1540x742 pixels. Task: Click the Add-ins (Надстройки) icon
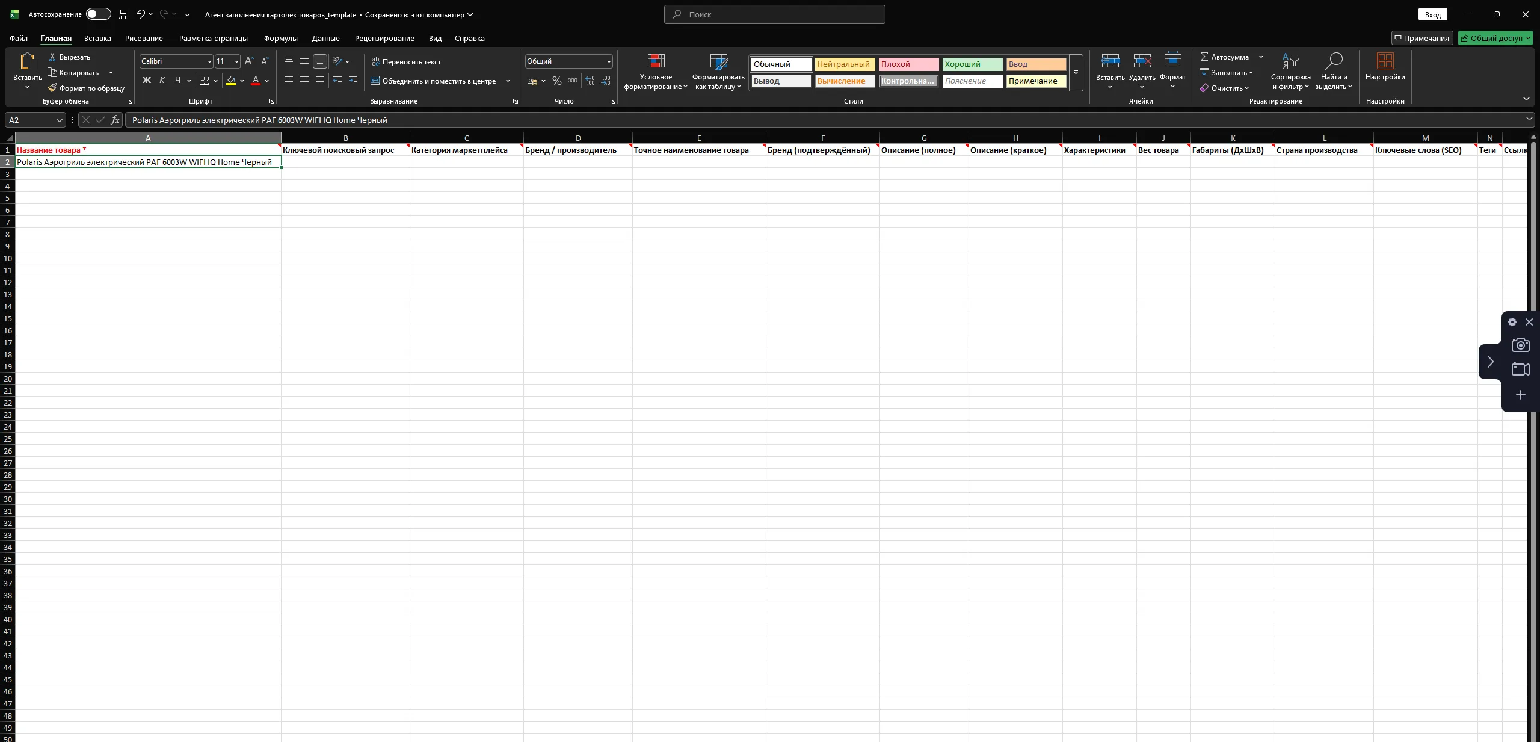(1385, 61)
